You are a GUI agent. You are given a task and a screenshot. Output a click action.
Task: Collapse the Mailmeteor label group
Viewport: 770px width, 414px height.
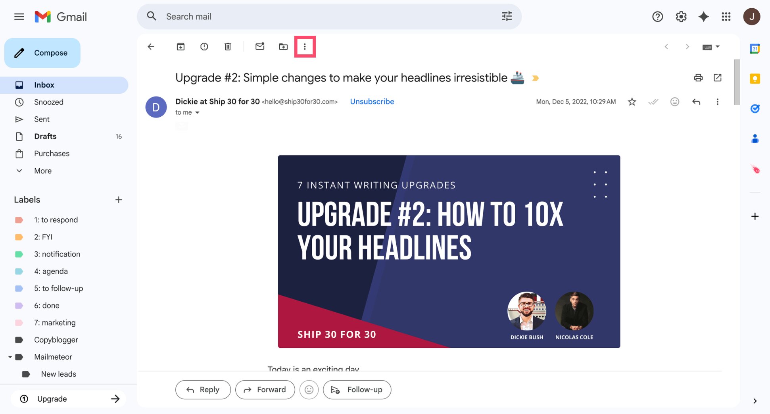pos(10,357)
